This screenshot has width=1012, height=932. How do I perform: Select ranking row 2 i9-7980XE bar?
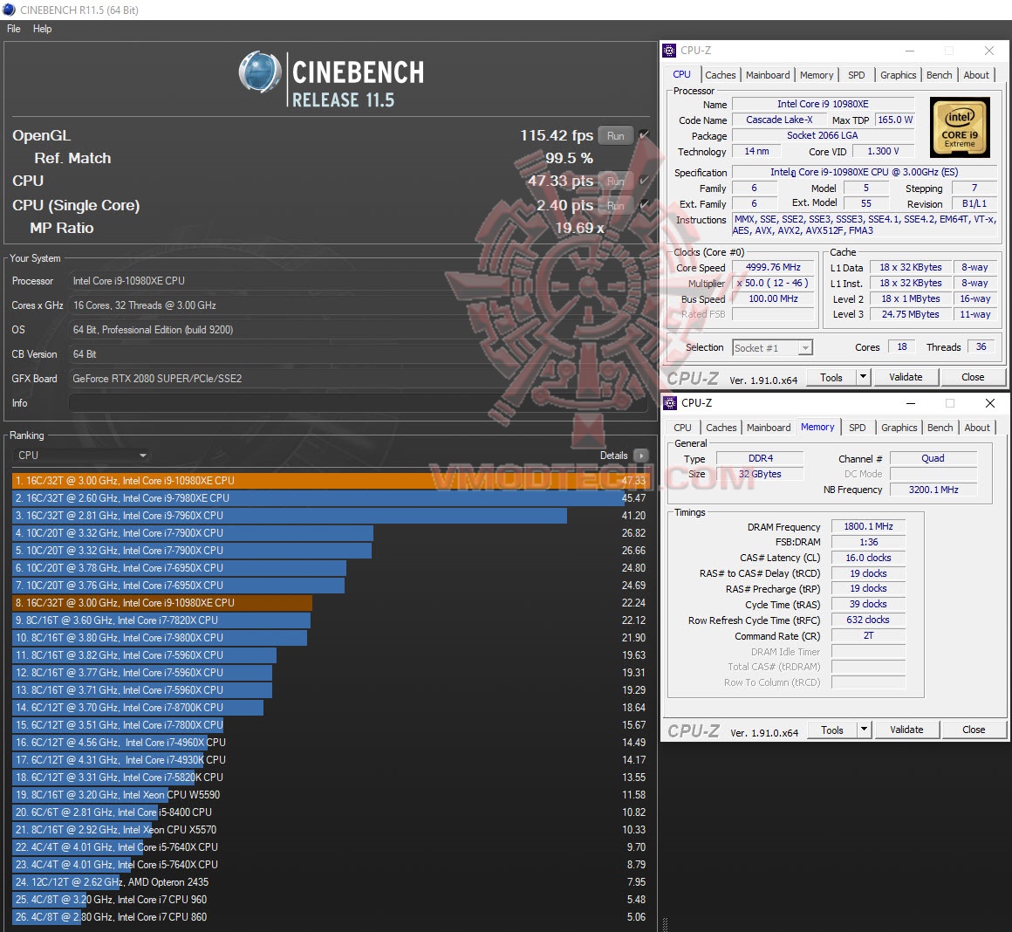(330, 498)
